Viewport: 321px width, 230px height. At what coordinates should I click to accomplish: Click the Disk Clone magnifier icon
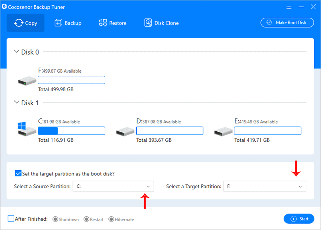click(x=148, y=23)
